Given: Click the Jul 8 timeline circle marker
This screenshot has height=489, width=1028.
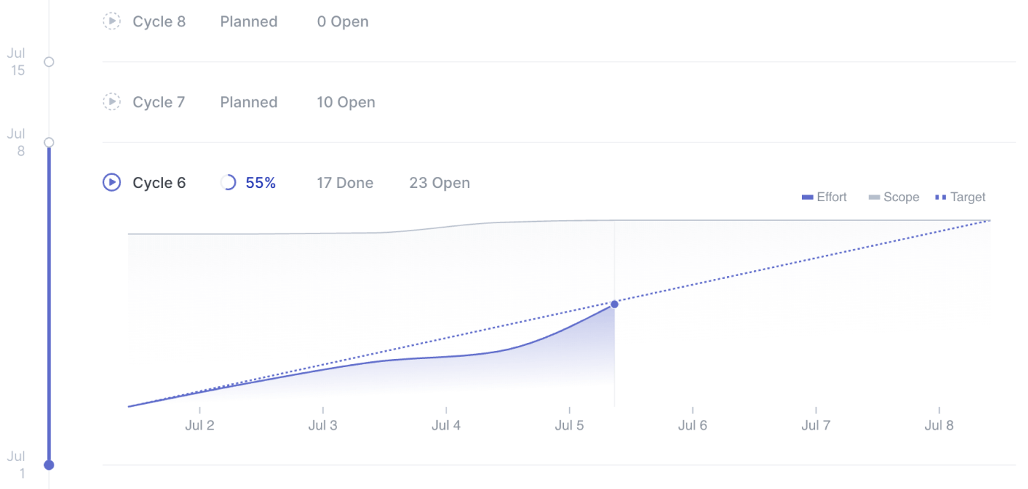Looking at the screenshot, I should (x=49, y=142).
